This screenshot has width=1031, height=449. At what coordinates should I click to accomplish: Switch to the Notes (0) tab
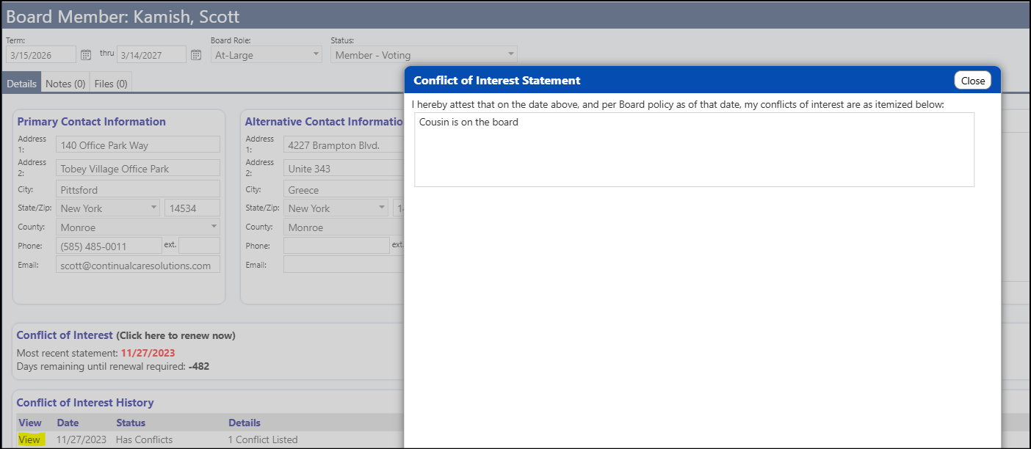coord(65,84)
